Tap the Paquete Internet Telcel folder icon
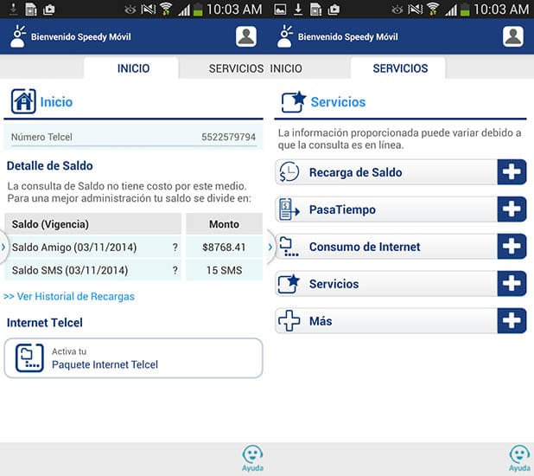Image resolution: width=534 pixels, height=476 pixels. click(29, 357)
